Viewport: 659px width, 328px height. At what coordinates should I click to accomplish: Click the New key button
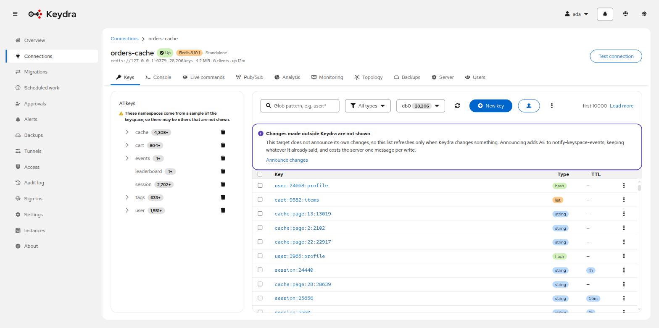pyautogui.click(x=490, y=106)
